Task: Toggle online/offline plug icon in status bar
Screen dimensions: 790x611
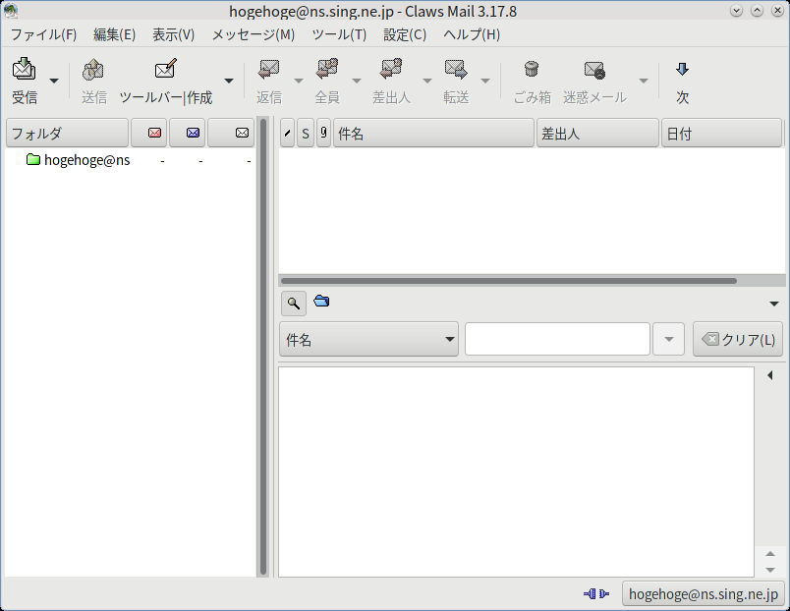Action: pos(596,594)
